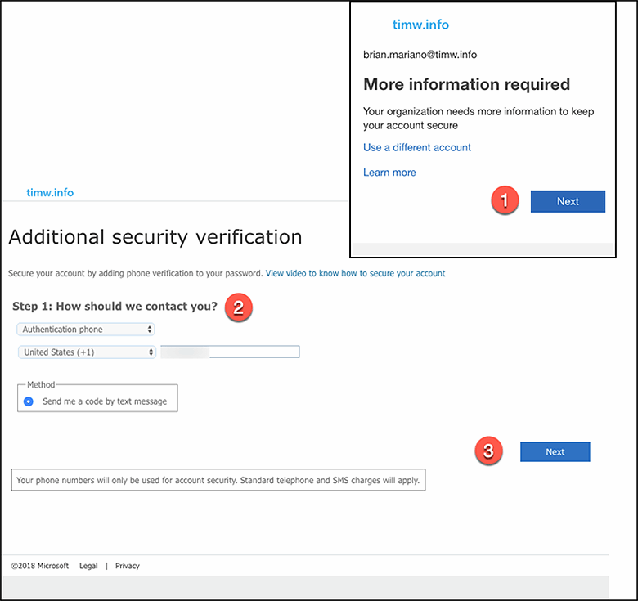Click the phone numbers SMS charges notice
The image size is (638, 601).
(218, 481)
